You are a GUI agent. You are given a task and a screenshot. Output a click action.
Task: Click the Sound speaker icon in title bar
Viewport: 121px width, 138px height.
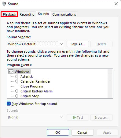click(x=4, y=4)
